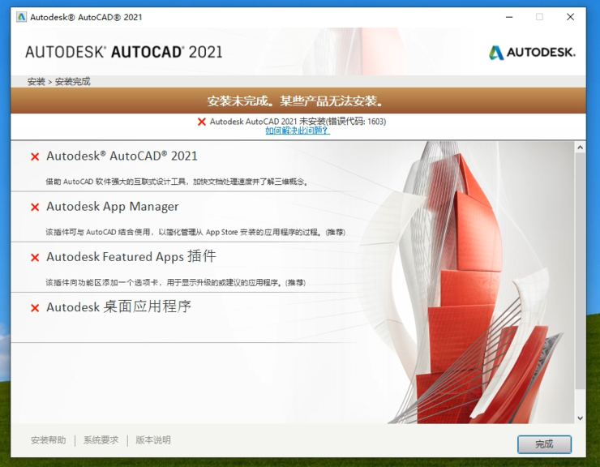Open the 如何解决此问题? help link
This screenshot has width=600, height=467.
(298, 131)
